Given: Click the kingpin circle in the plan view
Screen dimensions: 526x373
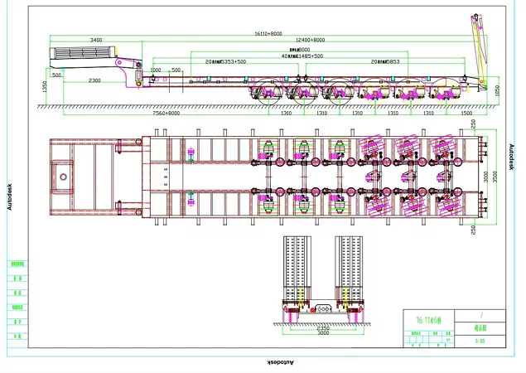Looking at the screenshot, I should (64, 177).
